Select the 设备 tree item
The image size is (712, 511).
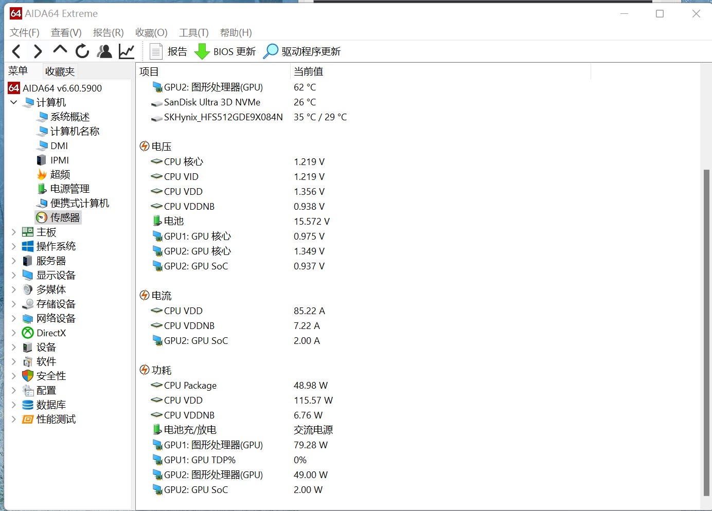click(x=46, y=347)
